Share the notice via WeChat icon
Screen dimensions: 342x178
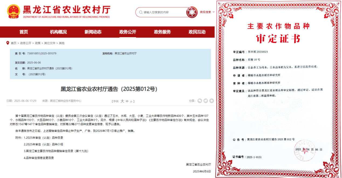200,101
